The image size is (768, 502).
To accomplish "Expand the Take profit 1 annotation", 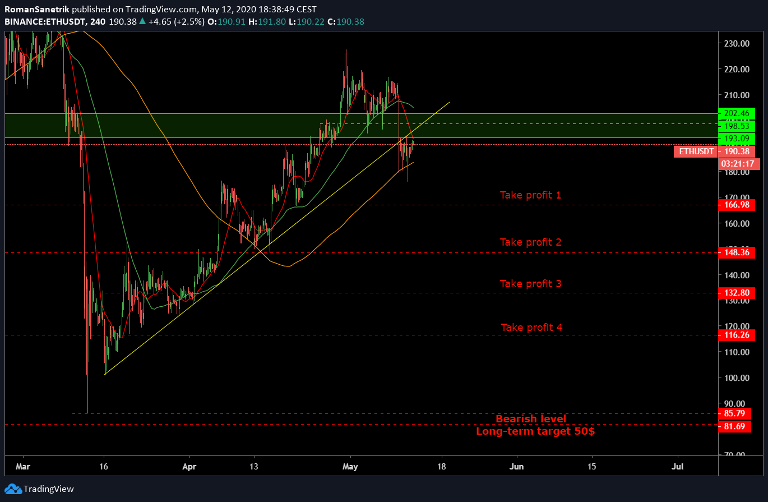I will 530,195.
